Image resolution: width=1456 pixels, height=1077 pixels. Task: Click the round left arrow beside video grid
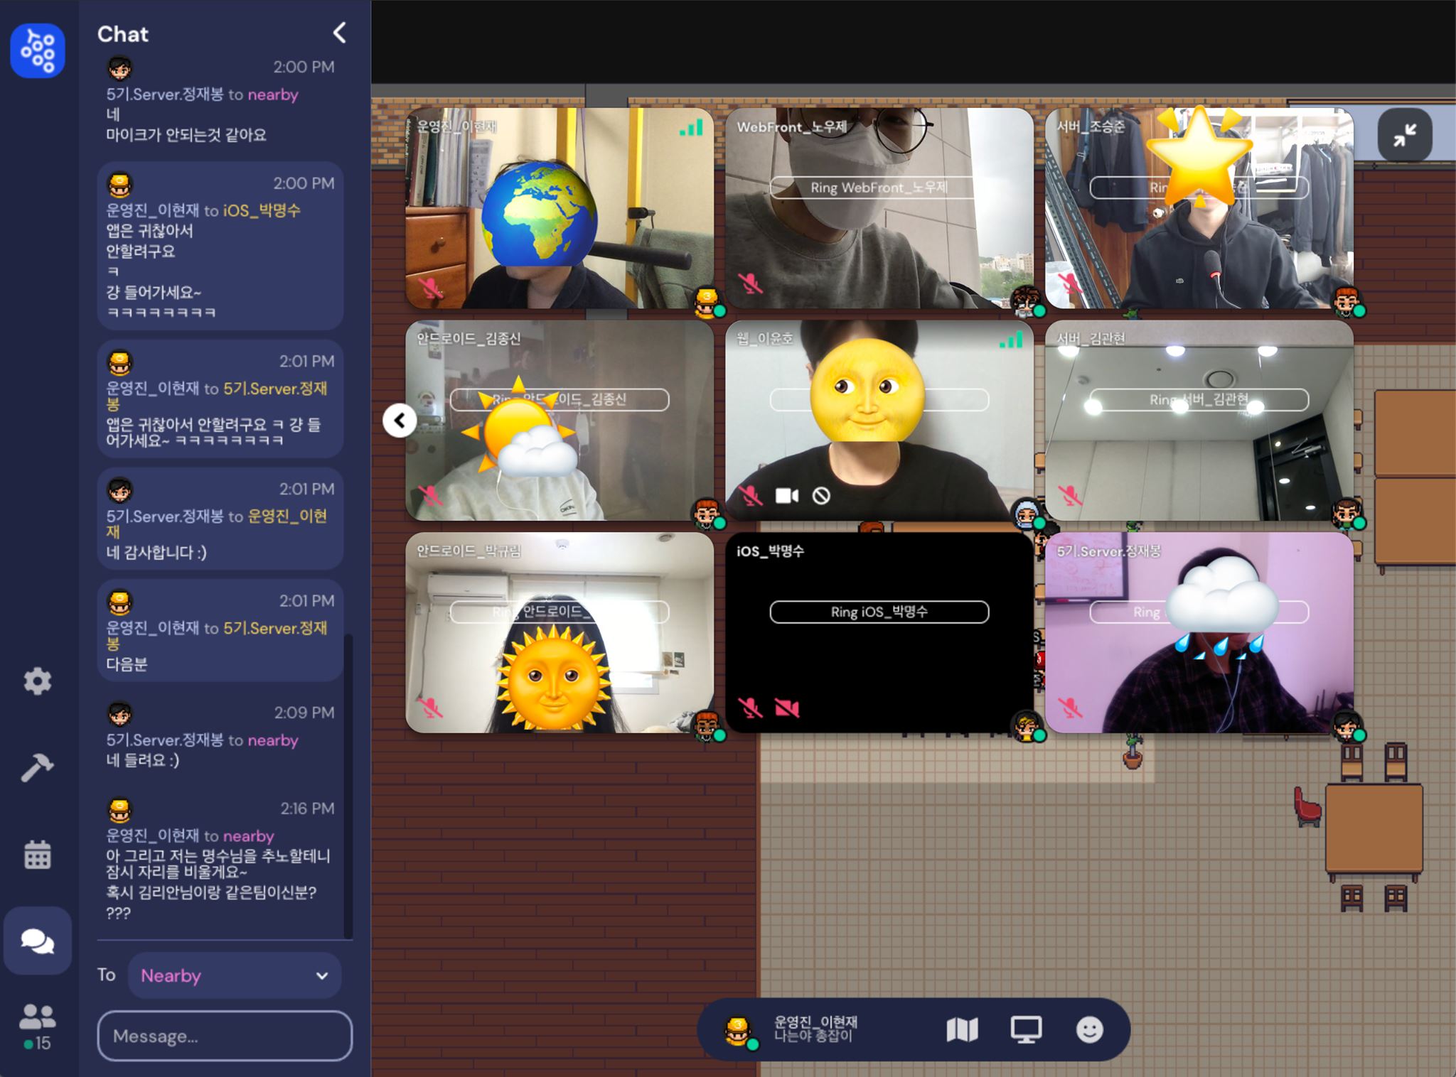[400, 421]
